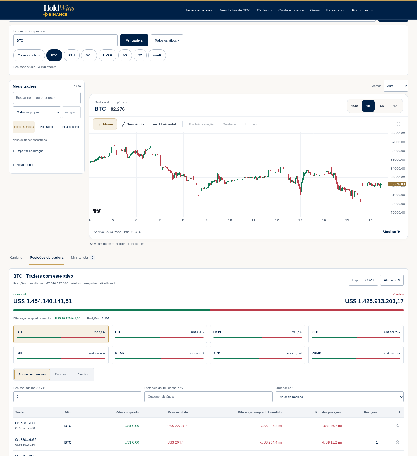Focus 'Posição mínima (USD)' input
The height and width of the screenshot is (456, 417).
pos(77,397)
